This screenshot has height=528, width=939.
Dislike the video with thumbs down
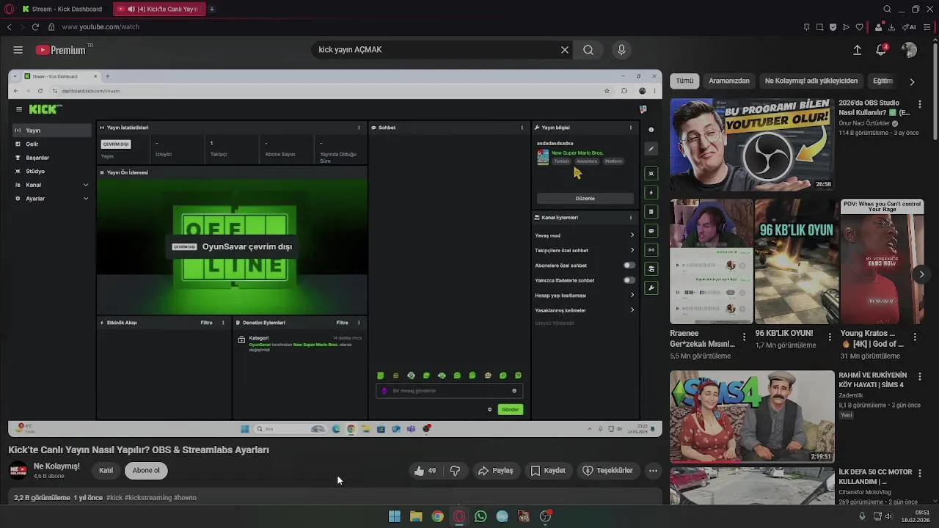pyautogui.click(x=455, y=471)
